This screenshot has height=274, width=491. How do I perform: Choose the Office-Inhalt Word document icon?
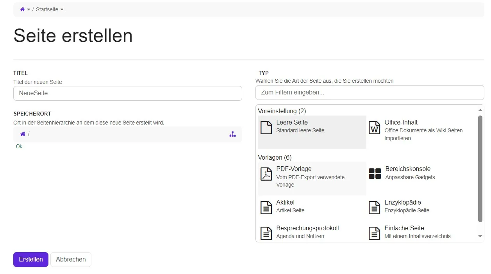(x=374, y=128)
